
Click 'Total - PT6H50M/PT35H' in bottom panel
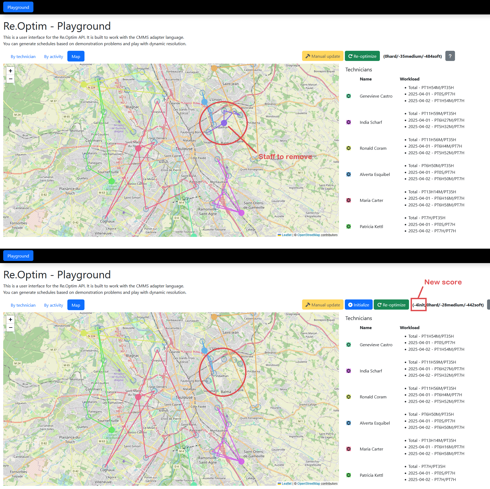point(431,414)
